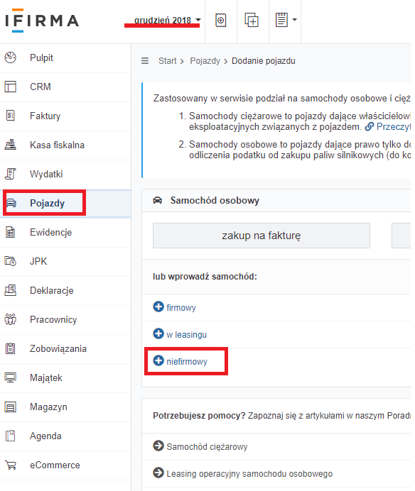
Task: Open the Faktury menu item
Action: click(x=45, y=116)
